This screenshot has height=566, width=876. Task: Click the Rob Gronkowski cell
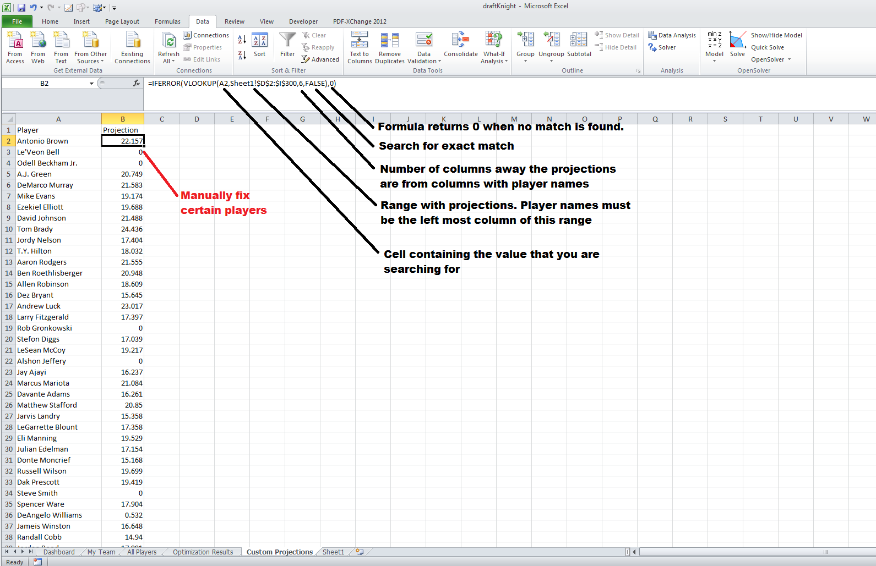tap(58, 328)
